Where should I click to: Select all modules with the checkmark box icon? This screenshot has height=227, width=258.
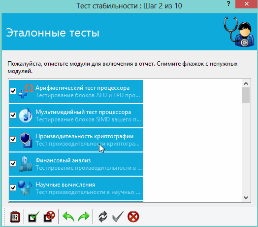pos(34,217)
